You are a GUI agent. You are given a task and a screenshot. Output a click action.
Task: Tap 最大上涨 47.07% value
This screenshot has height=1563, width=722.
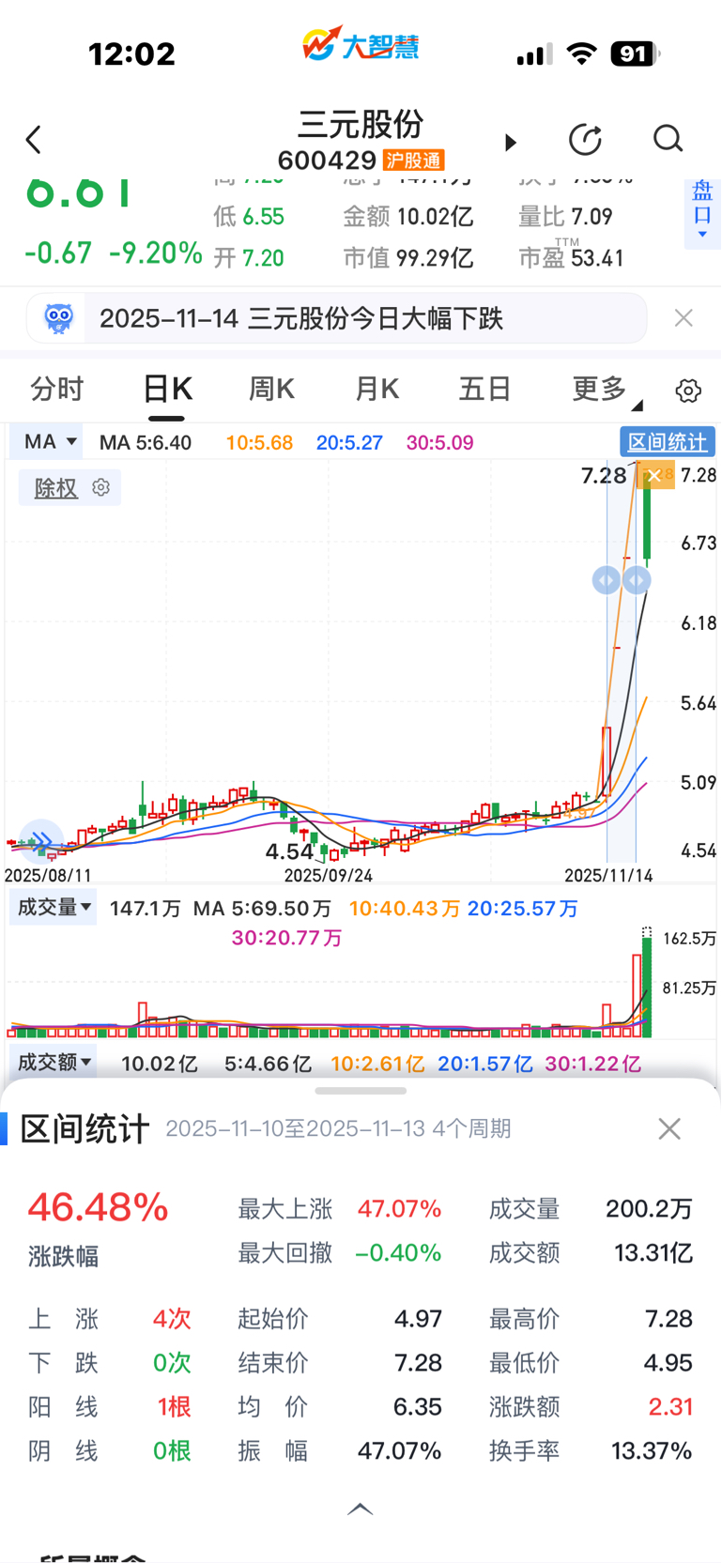[x=399, y=1209]
